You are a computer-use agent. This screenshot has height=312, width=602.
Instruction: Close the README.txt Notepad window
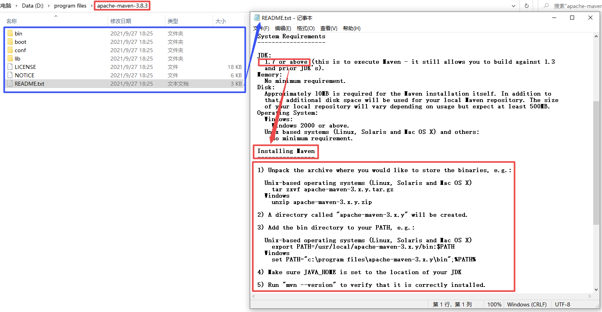coord(590,18)
